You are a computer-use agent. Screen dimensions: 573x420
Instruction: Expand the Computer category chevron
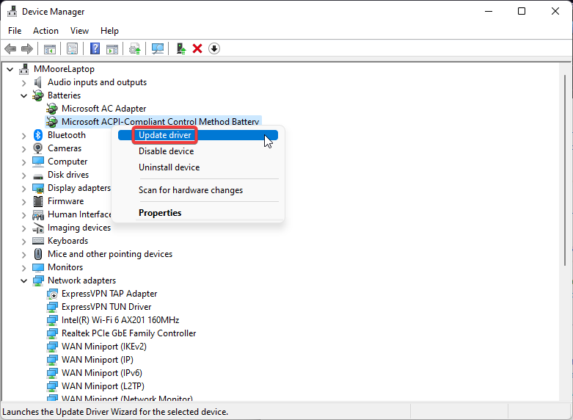[23, 162]
